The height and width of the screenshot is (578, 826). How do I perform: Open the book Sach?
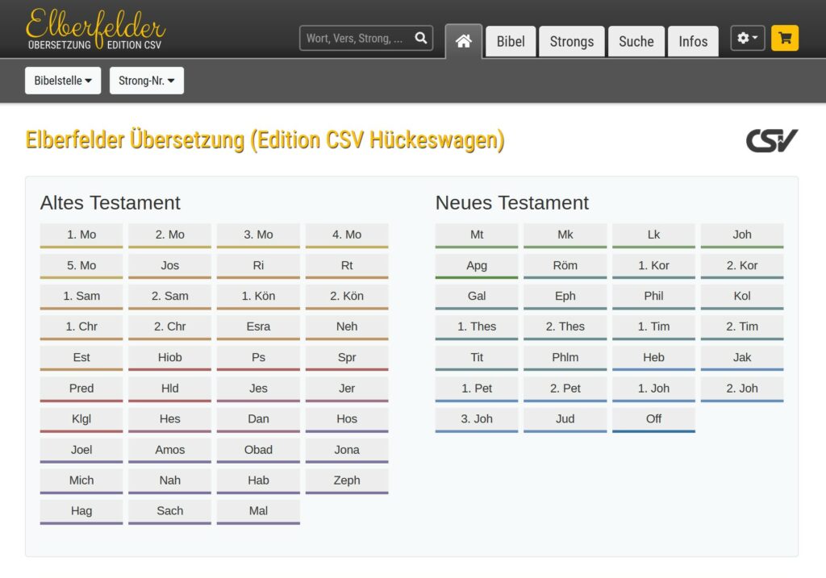169,512
